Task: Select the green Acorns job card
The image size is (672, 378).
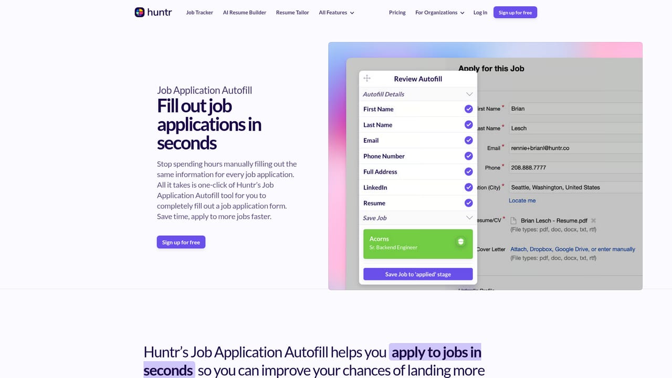Action: (x=418, y=244)
